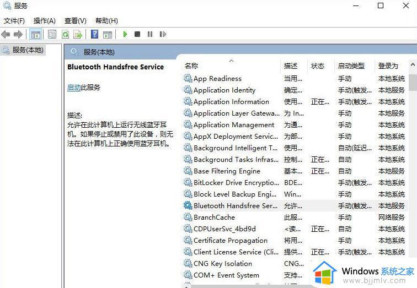Click gear icon of BitLocker Drive Encryption
This screenshot has height=288, width=417.
(x=188, y=182)
